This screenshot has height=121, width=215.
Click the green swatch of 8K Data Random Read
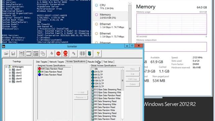(x=40, y=72)
